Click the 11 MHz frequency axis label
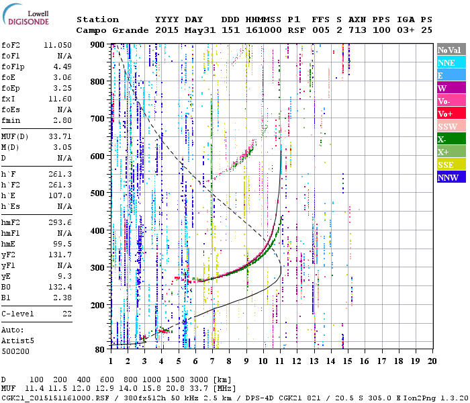This screenshot has width=470, height=403. (x=280, y=361)
